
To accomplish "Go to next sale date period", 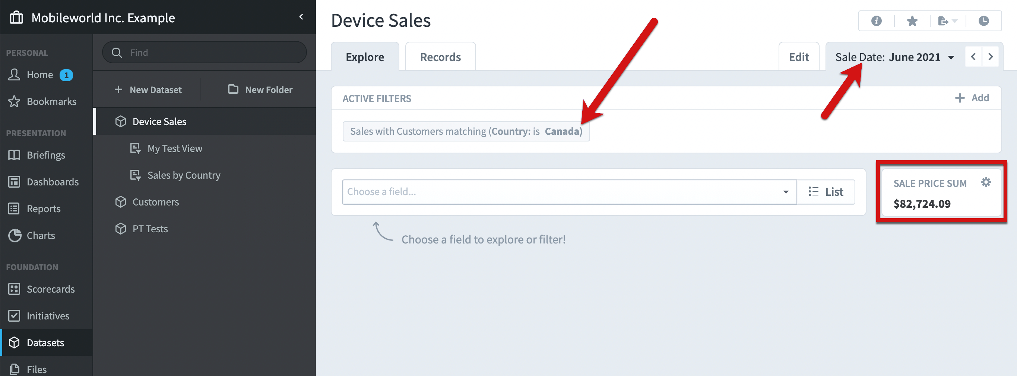I will 991,57.
